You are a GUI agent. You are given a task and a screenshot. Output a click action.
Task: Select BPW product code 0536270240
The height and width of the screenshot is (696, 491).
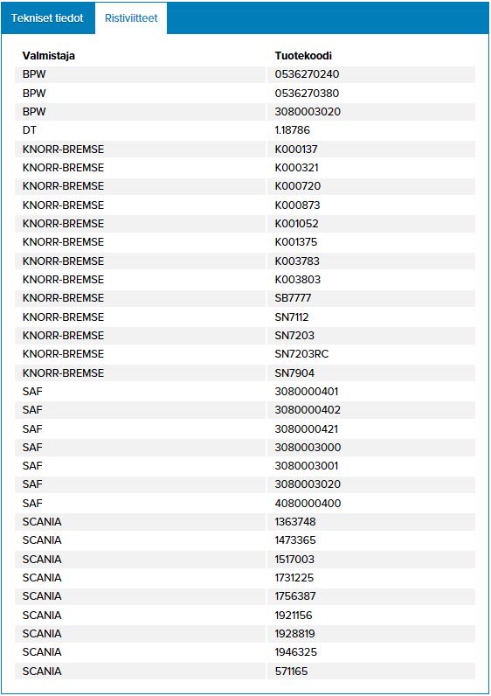307,74
